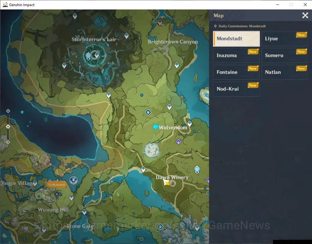Select the waypoint right of Stormterror's Lair label
The width and height of the screenshot is (312, 244).
(126, 36)
